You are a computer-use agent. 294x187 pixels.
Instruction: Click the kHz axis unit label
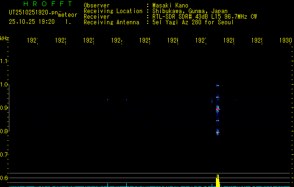(x=4, y=38)
